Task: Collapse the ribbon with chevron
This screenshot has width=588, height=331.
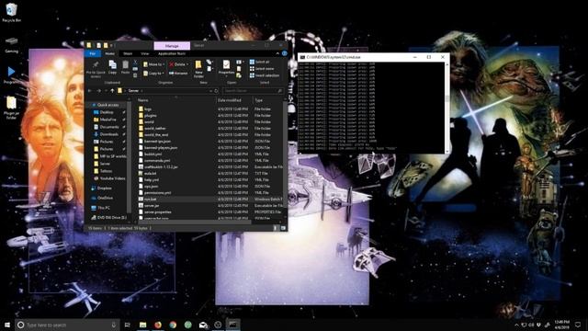Action: coord(277,53)
